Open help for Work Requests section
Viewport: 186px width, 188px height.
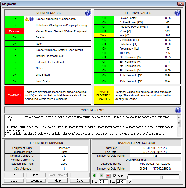coord(178,110)
